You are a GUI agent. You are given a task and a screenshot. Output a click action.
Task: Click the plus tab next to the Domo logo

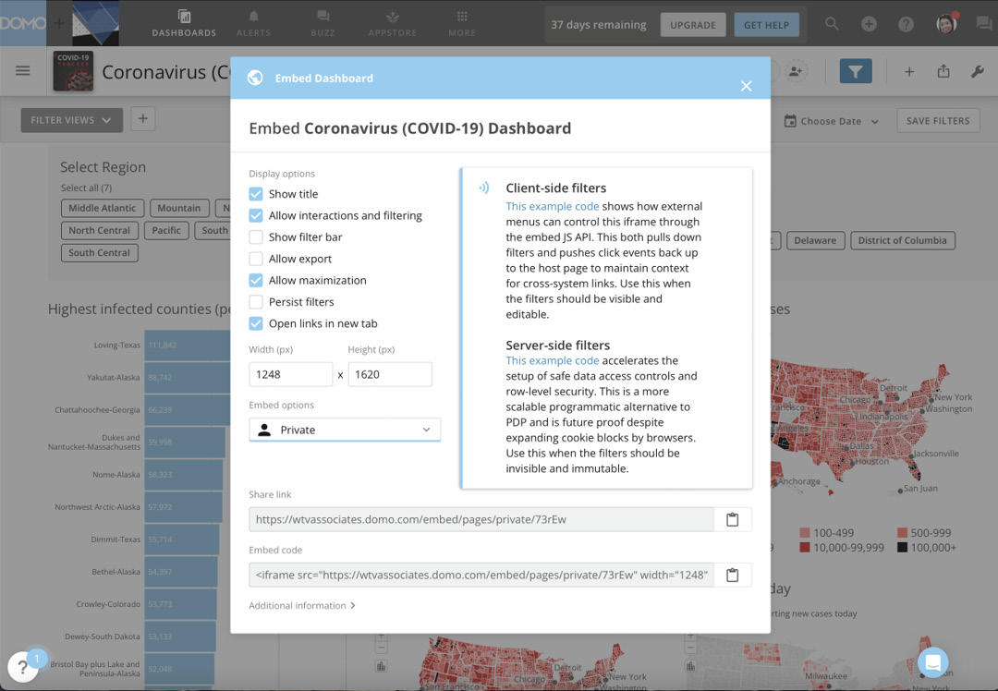[x=59, y=23]
